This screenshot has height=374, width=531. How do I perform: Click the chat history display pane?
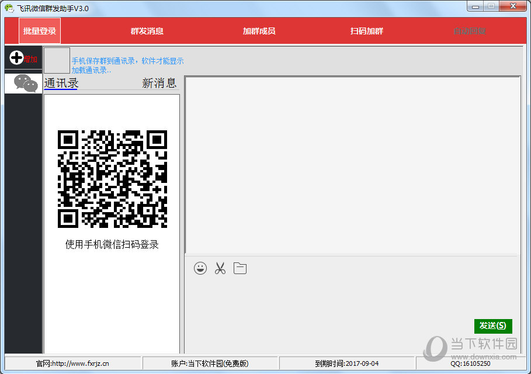point(352,164)
